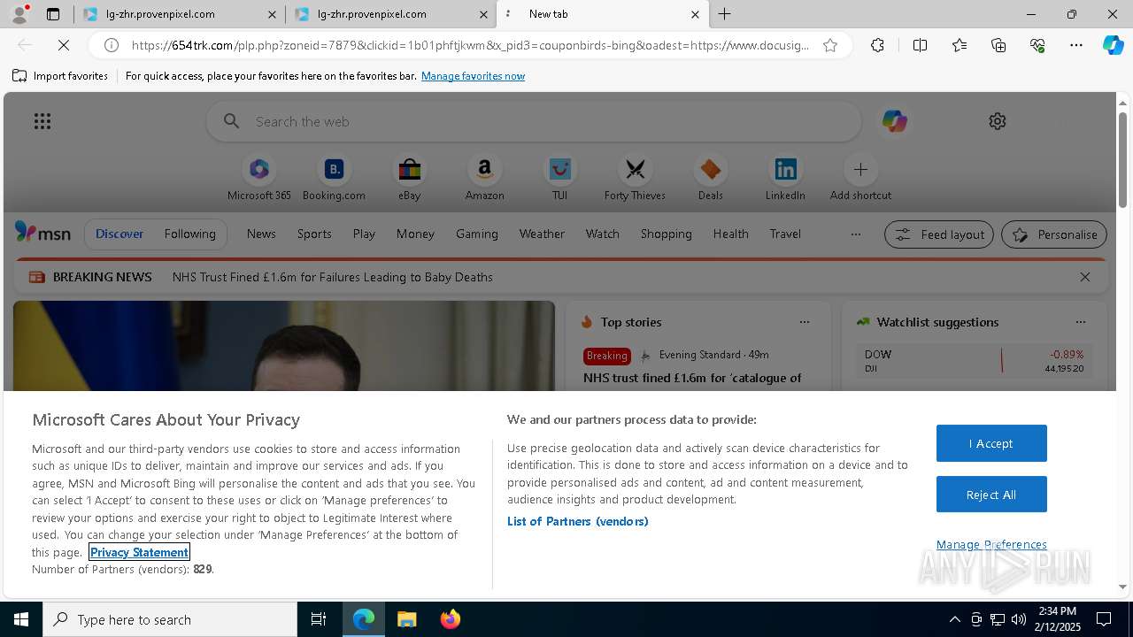Open the DOW watchlist entry
The height and width of the screenshot is (637, 1133).
point(974,360)
